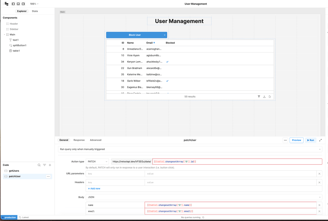Open the PATCH action type dropdown
Image resolution: width=328 pixels, height=221 pixels.
(x=97, y=161)
